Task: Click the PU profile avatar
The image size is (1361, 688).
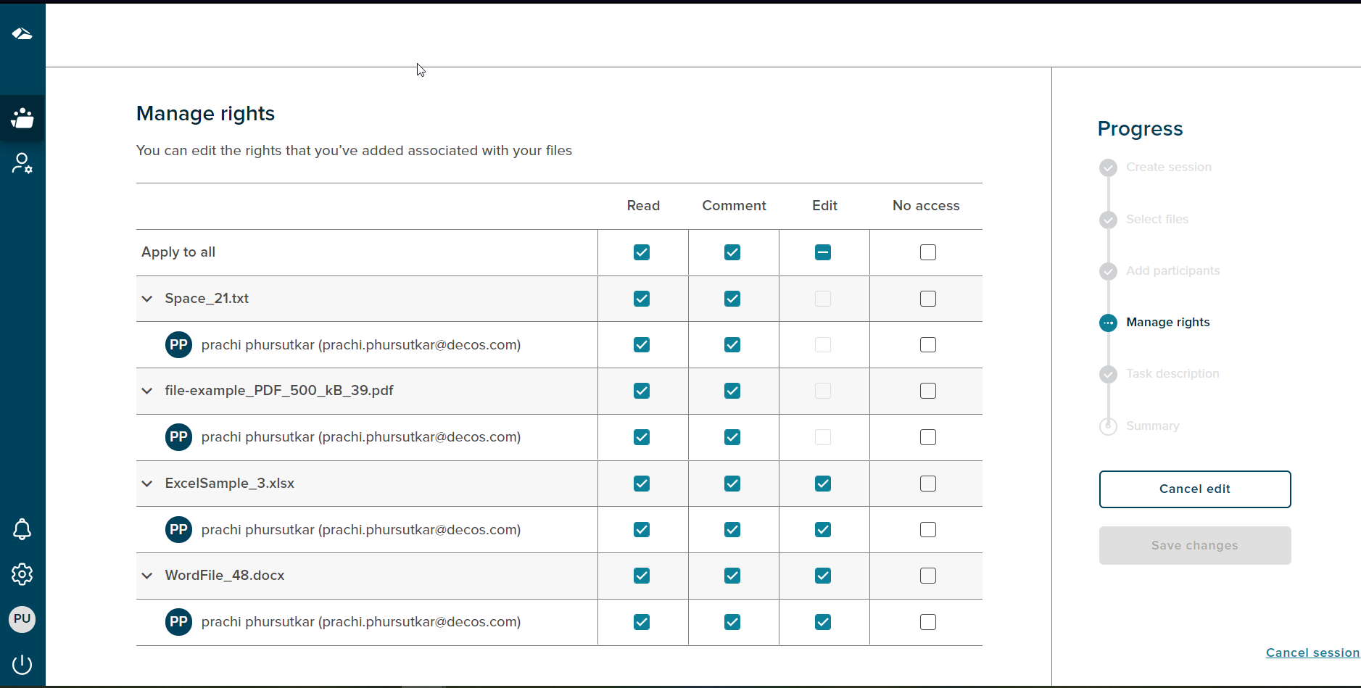Action: (x=22, y=619)
